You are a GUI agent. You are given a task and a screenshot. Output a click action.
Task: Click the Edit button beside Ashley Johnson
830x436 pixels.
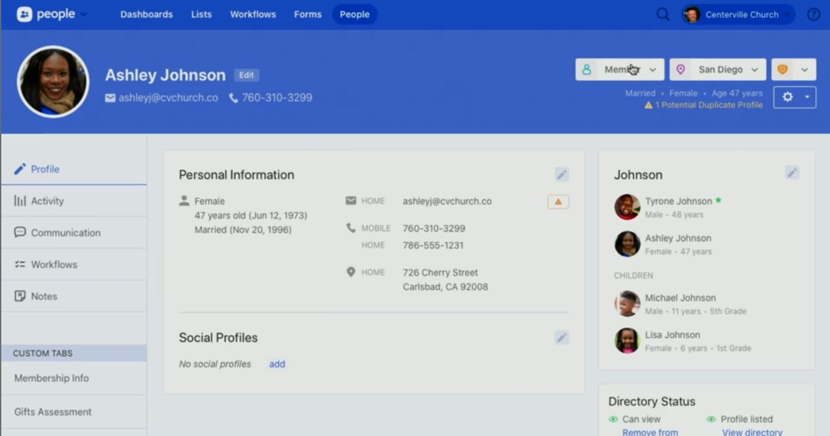pyautogui.click(x=247, y=75)
